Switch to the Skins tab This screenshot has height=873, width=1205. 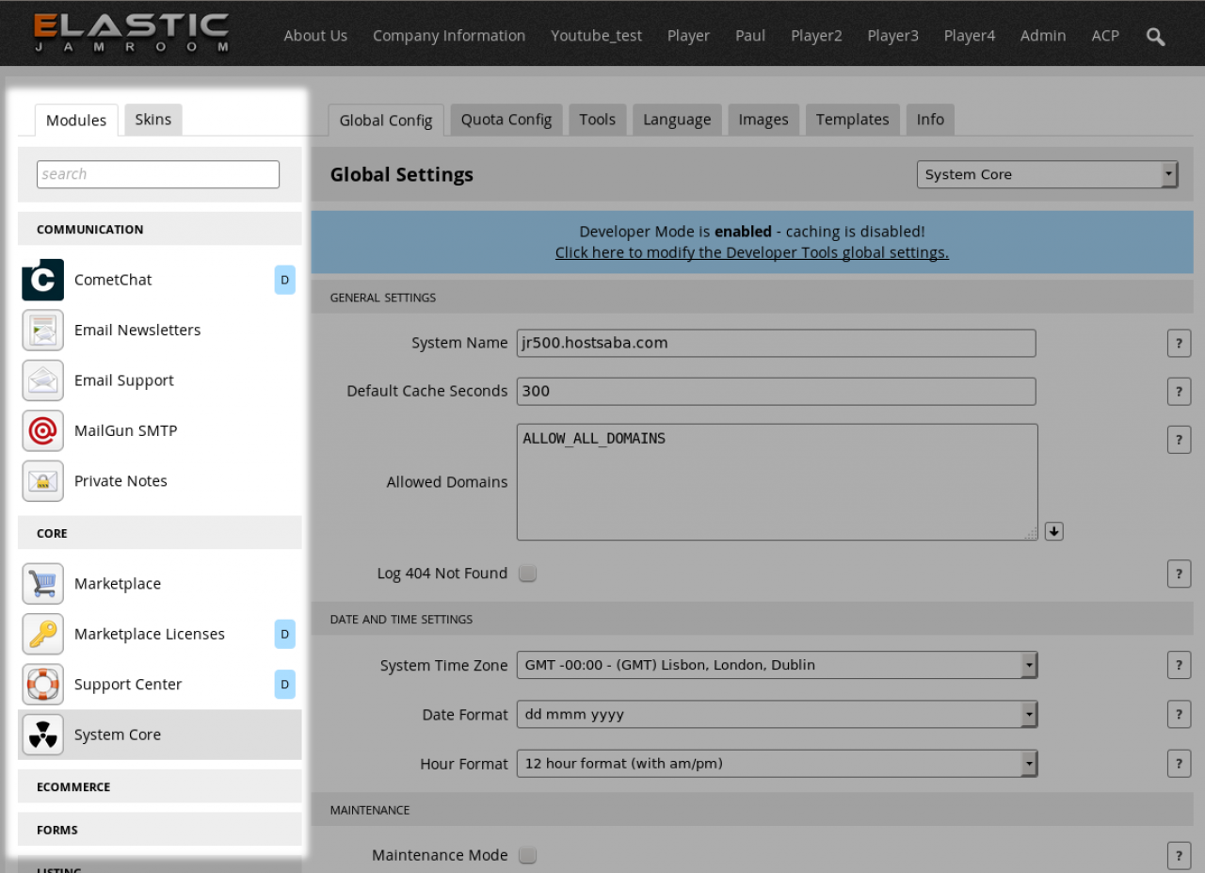153,120
